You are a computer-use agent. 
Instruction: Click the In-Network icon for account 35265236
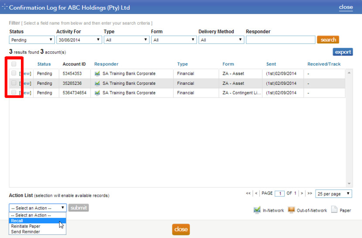[97, 83]
